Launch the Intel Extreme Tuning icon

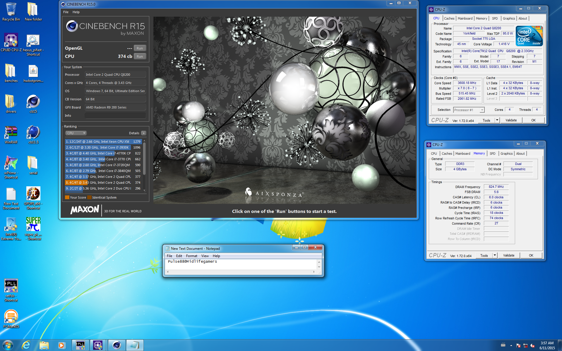click(x=11, y=229)
